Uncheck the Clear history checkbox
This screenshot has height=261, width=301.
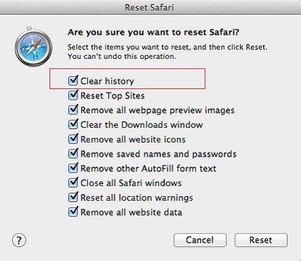click(73, 80)
